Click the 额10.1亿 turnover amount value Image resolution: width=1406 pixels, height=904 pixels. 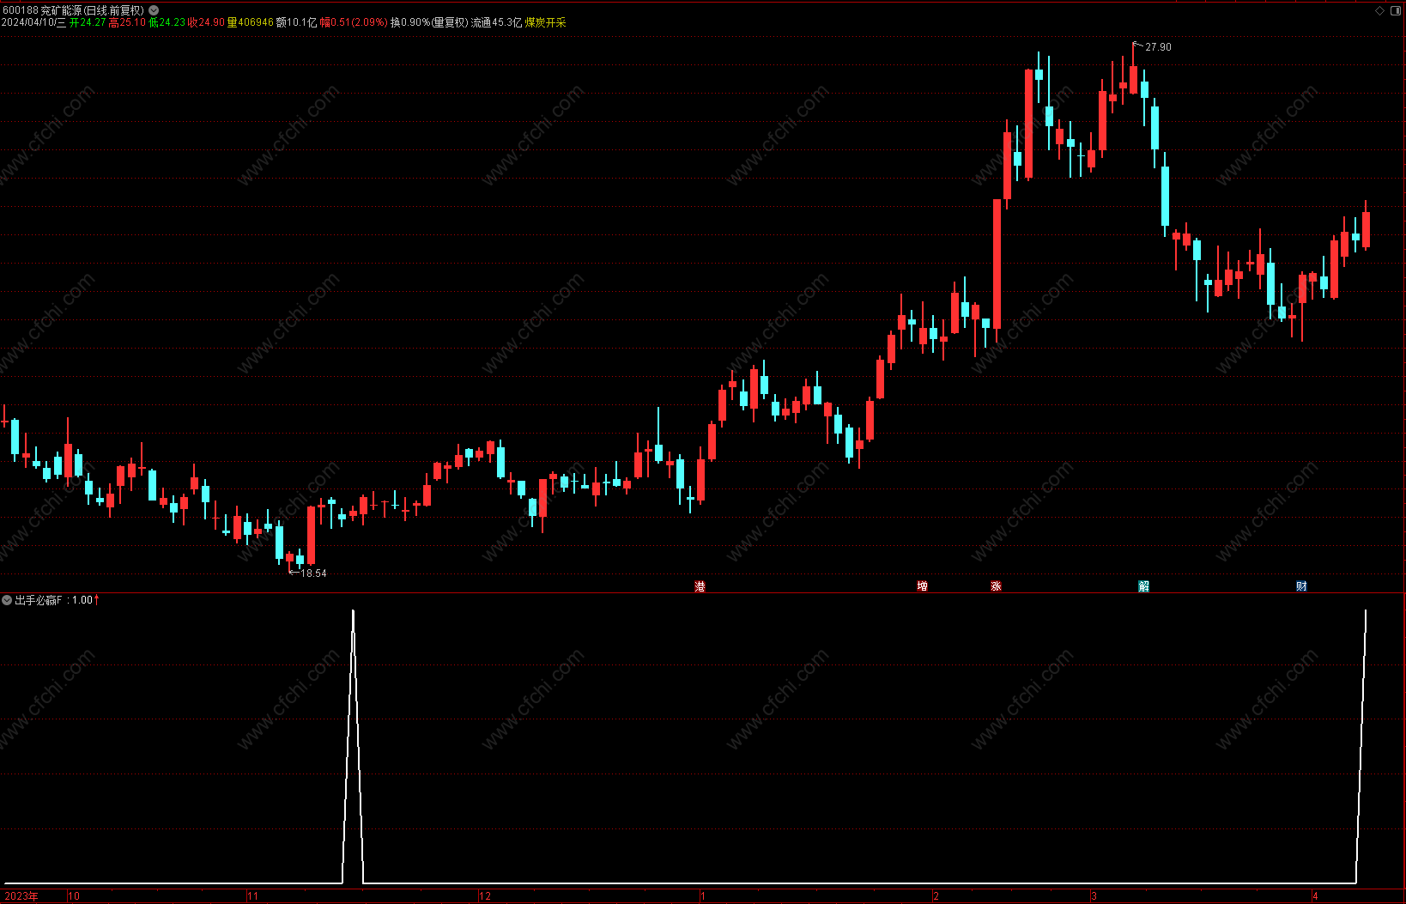[296, 22]
